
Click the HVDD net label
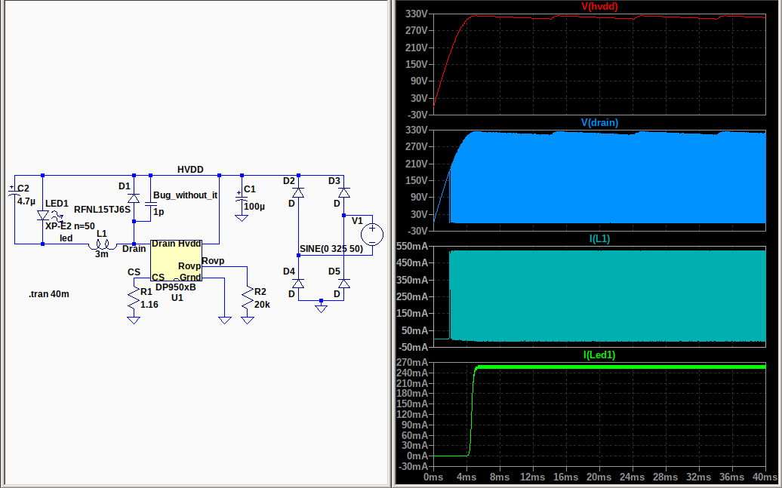click(x=190, y=170)
